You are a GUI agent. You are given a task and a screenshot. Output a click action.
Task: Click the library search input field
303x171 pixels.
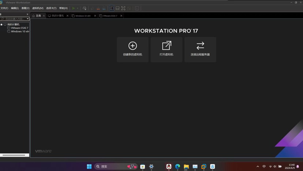[15, 19]
